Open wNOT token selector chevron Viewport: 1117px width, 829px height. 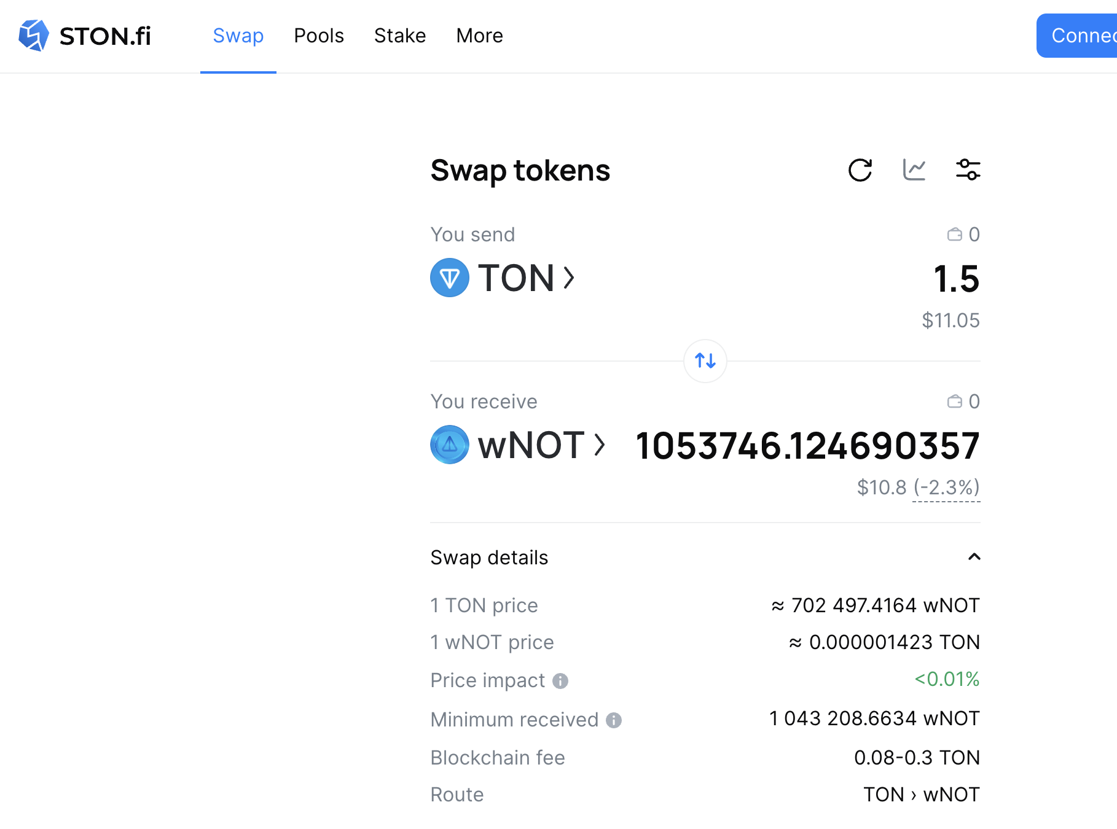point(600,445)
